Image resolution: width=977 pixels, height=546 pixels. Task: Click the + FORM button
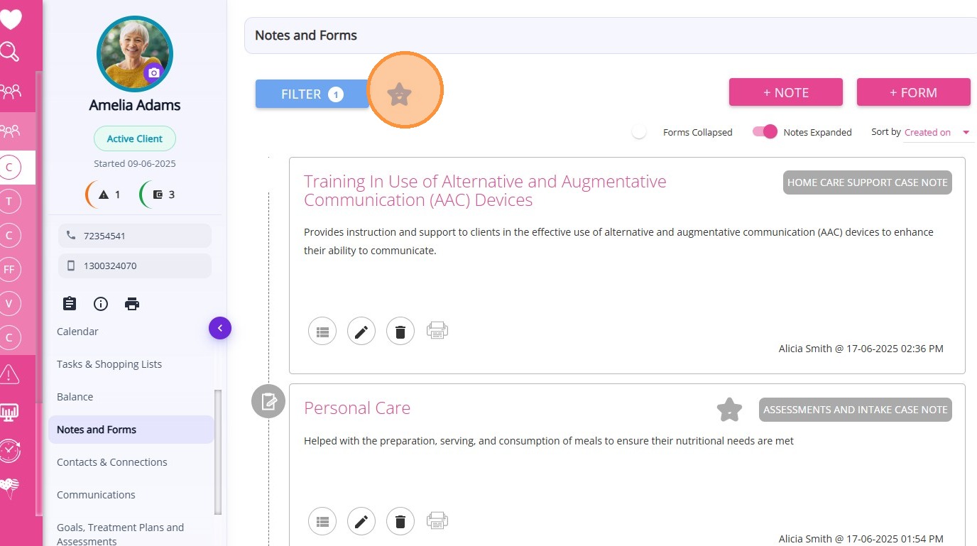pyautogui.click(x=913, y=92)
